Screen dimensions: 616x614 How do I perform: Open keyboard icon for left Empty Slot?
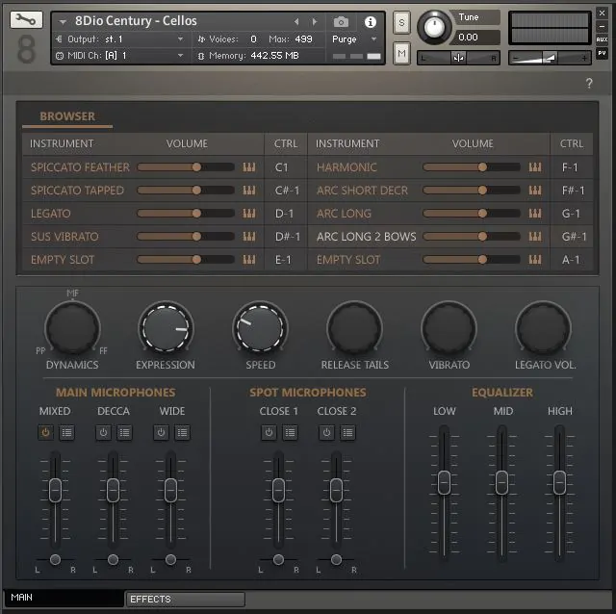click(249, 260)
